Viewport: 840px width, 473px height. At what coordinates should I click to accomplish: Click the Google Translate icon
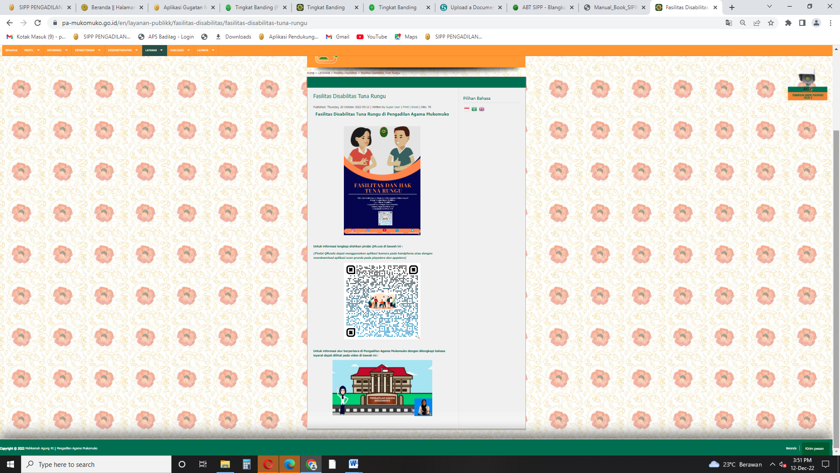[x=729, y=23]
